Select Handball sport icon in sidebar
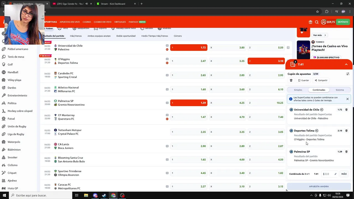 tap(4, 72)
